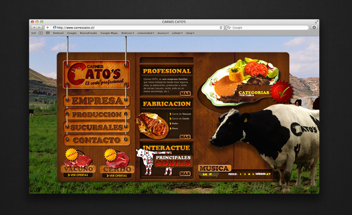Screen dimensions: 352x215
Task: Go forward with the browser forward arrow
Action: click(39, 27)
